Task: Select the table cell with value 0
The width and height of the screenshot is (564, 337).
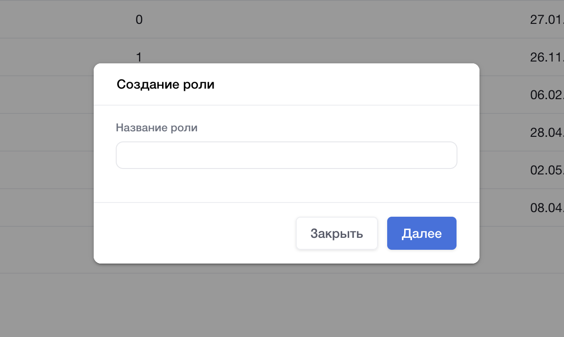Action: tap(139, 20)
